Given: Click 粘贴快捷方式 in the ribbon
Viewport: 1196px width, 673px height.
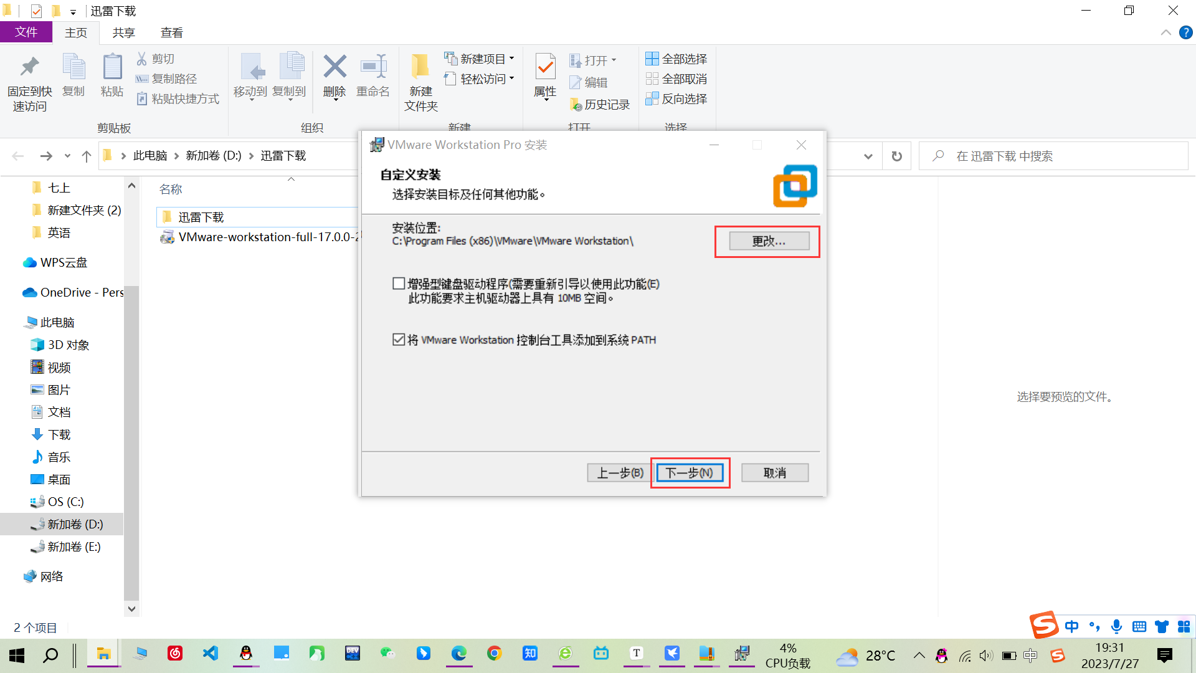Looking at the screenshot, I should pyautogui.click(x=178, y=98).
